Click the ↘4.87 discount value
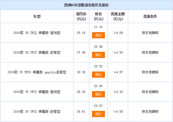The image size is (173, 122). coord(118,72)
